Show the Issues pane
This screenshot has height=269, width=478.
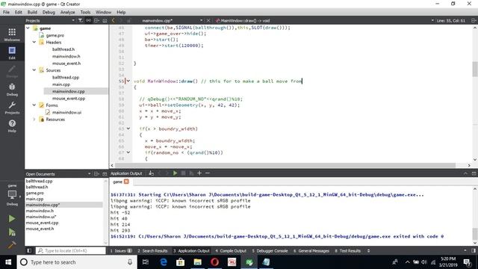(121, 251)
